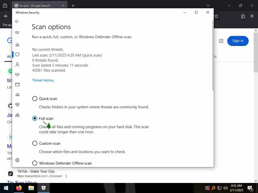This screenshot has width=258, height=193.
Task: Close the tin.exe Google Search tab
Action: click(63, 6)
